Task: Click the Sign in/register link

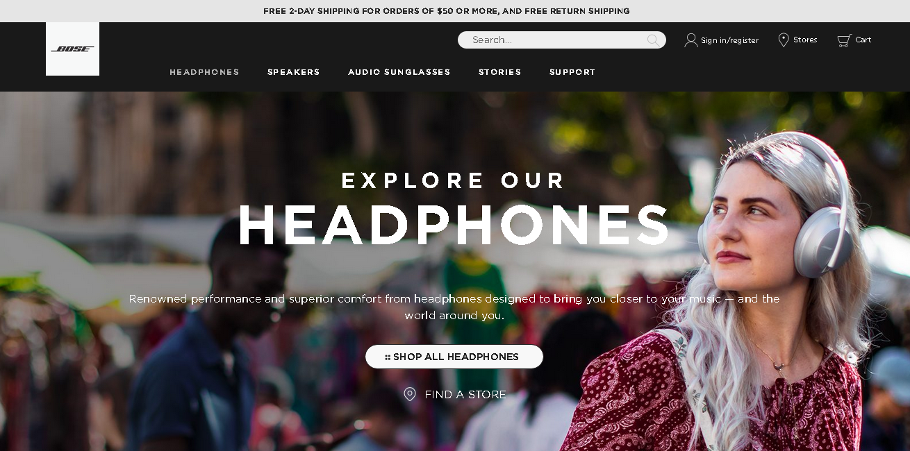Action: [729, 40]
